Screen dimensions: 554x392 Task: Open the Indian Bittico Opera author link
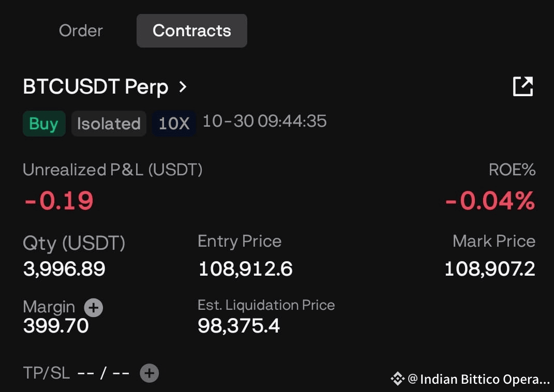tap(479, 379)
